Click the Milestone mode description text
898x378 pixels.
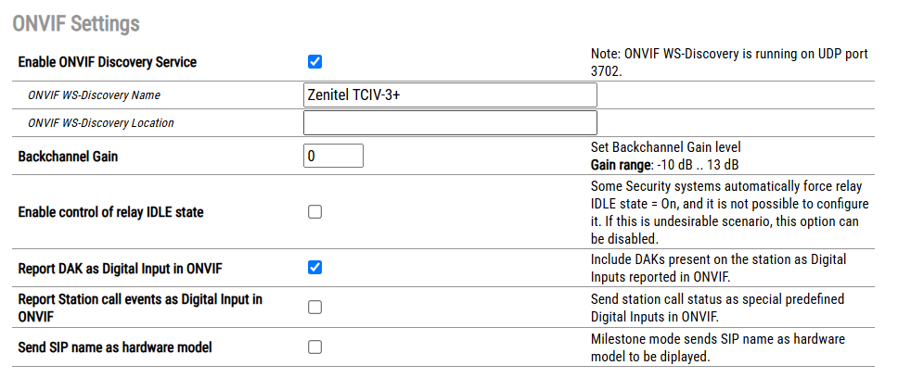[717, 347]
